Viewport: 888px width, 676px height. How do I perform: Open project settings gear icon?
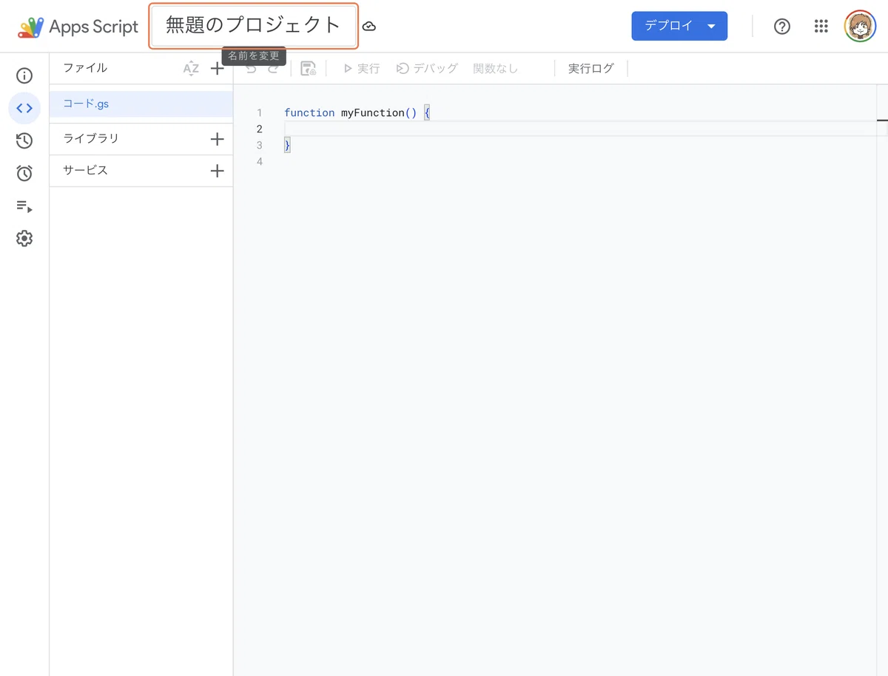pyautogui.click(x=24, y=238)
